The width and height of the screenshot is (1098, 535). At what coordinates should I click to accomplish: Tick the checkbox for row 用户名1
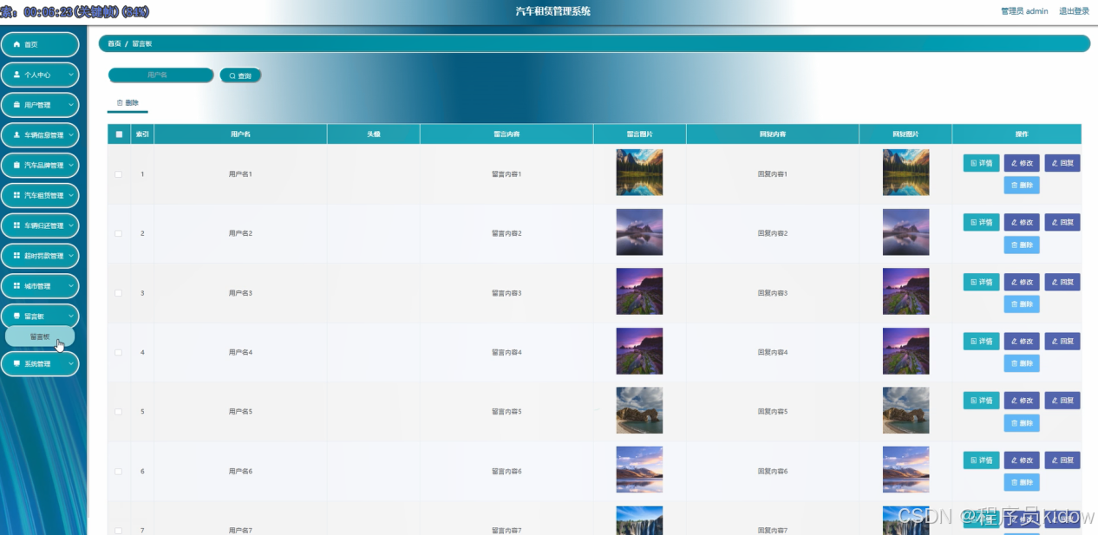pyautogui.click(x=119, y=174)
